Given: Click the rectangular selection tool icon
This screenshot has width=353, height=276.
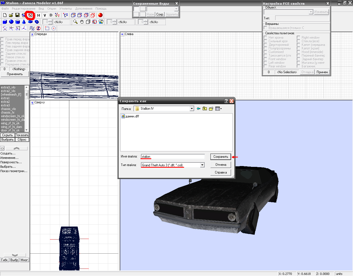Looking at the screenshot, I should (47, 28).
